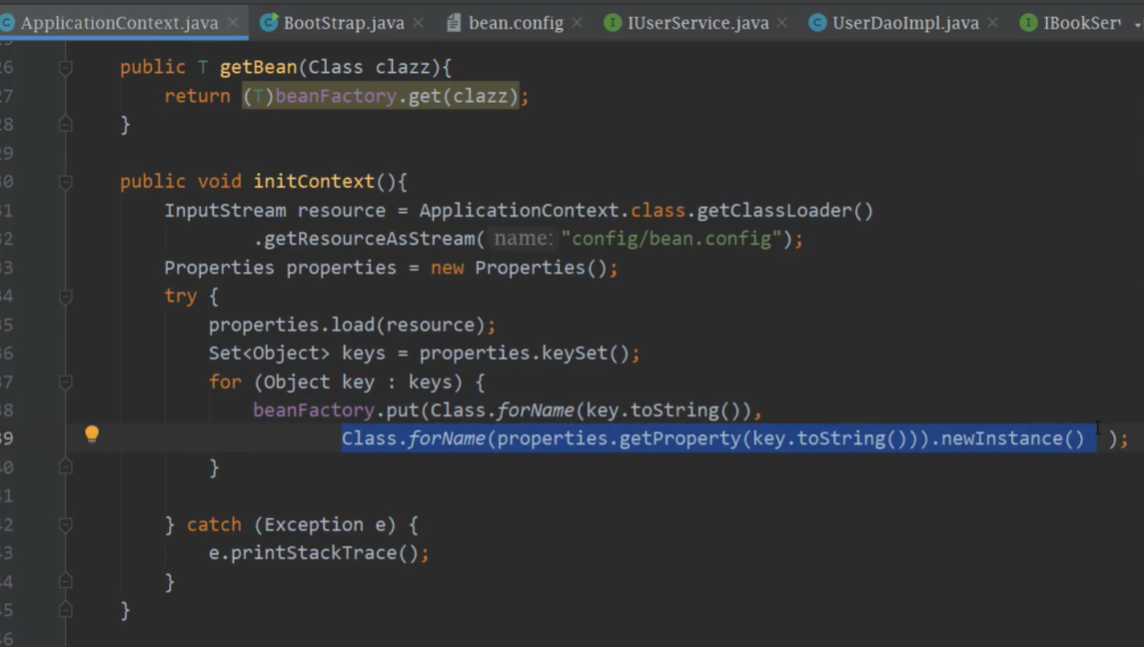The width and height of the screenshot is (1144, 647).
Task: Click the file icon on ApplicationContext.java tab
Action: point(8,23)
